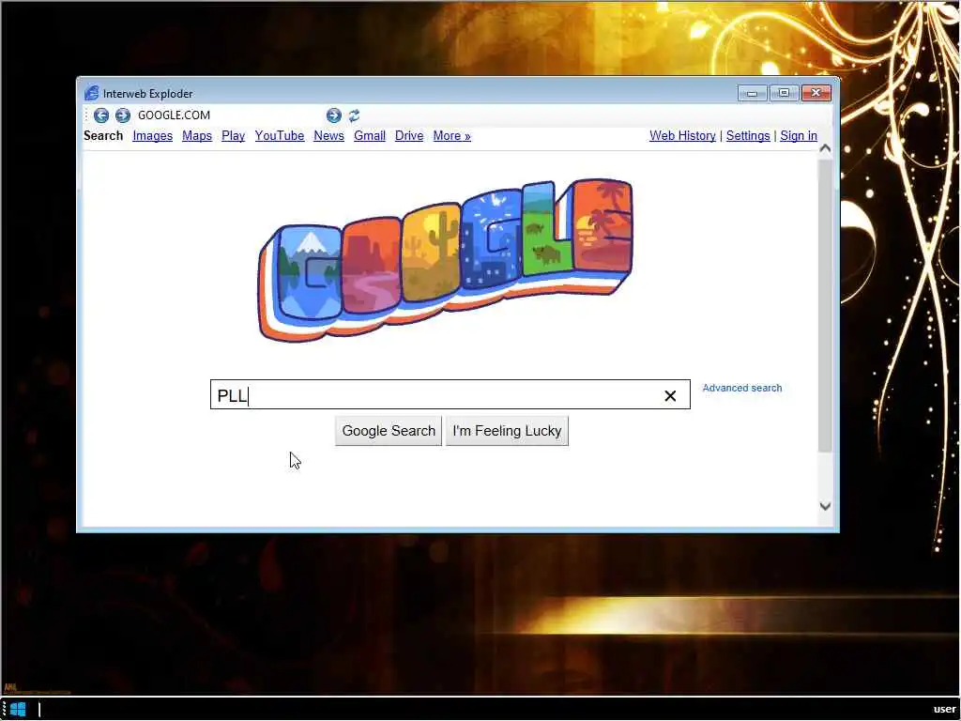
Task: Maximize the Interweb Exploder window
Action: [x=784, y=93]
